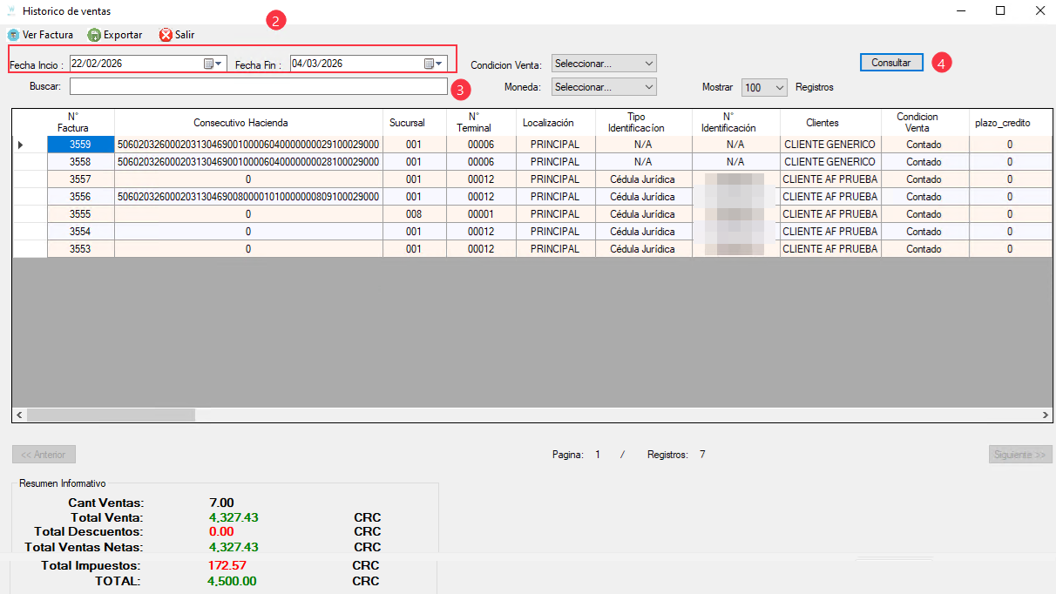1056x594 pixels.
Task: Click in the Buscar search field
Action: point(258,87)
